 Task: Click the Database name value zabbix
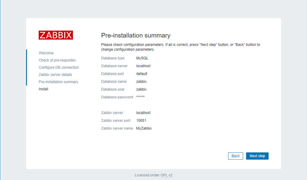(141, 82)
